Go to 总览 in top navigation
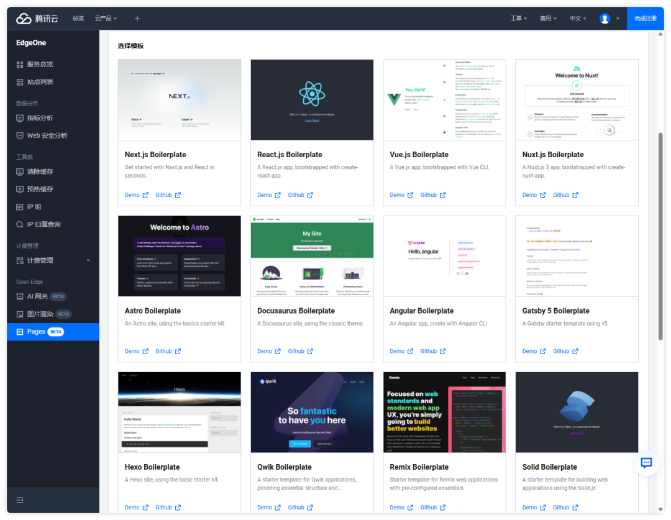The image size is (671, 520). click(78, 19)
